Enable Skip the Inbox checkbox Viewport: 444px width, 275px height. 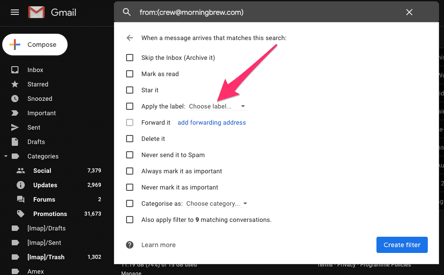(130, 58)
